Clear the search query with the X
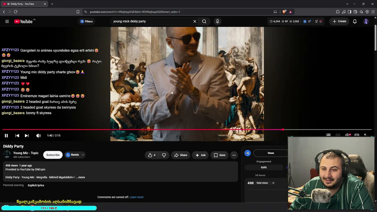The width and height of the screenshot is (377, 212). [195, 21]
